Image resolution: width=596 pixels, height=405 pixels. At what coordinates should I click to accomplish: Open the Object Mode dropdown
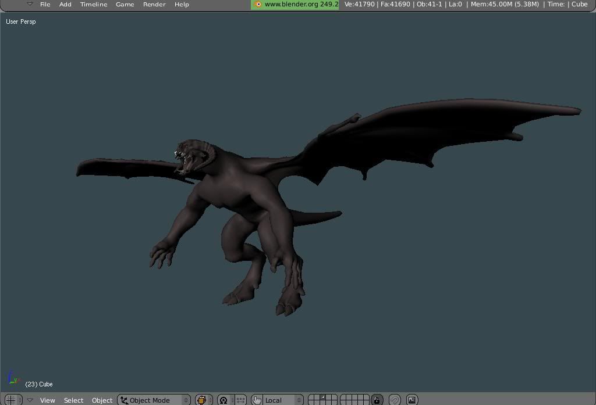[154, 400]
